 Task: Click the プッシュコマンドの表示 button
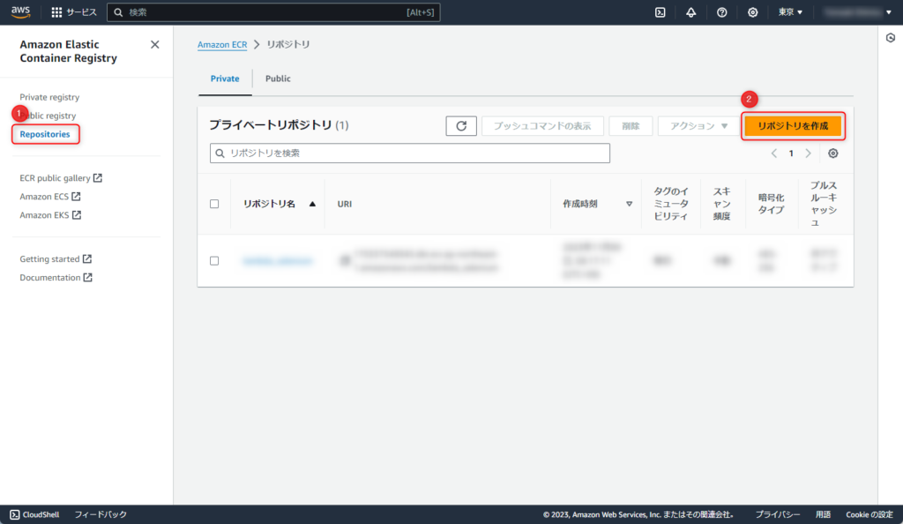coord(542,126)
